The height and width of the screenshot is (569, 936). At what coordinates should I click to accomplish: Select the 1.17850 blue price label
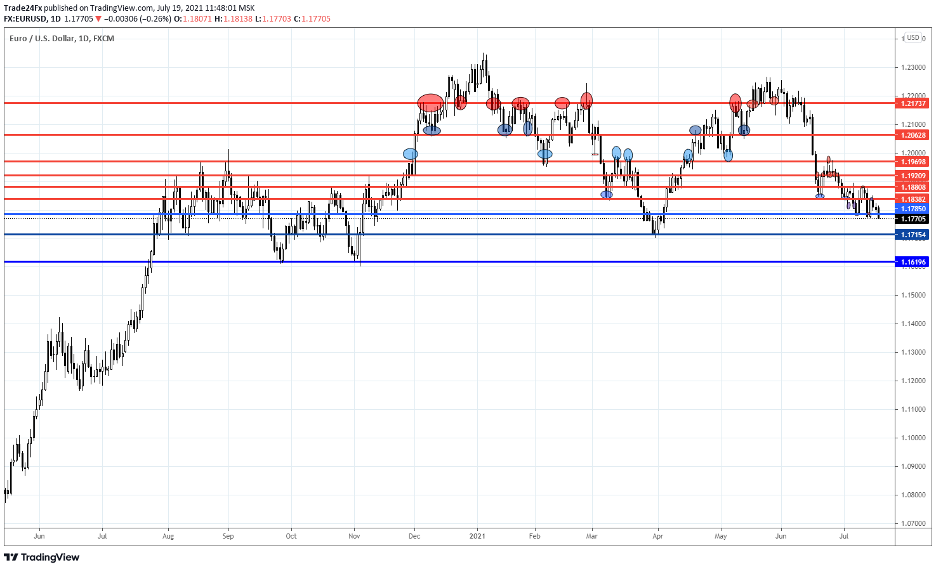point(913,209)
